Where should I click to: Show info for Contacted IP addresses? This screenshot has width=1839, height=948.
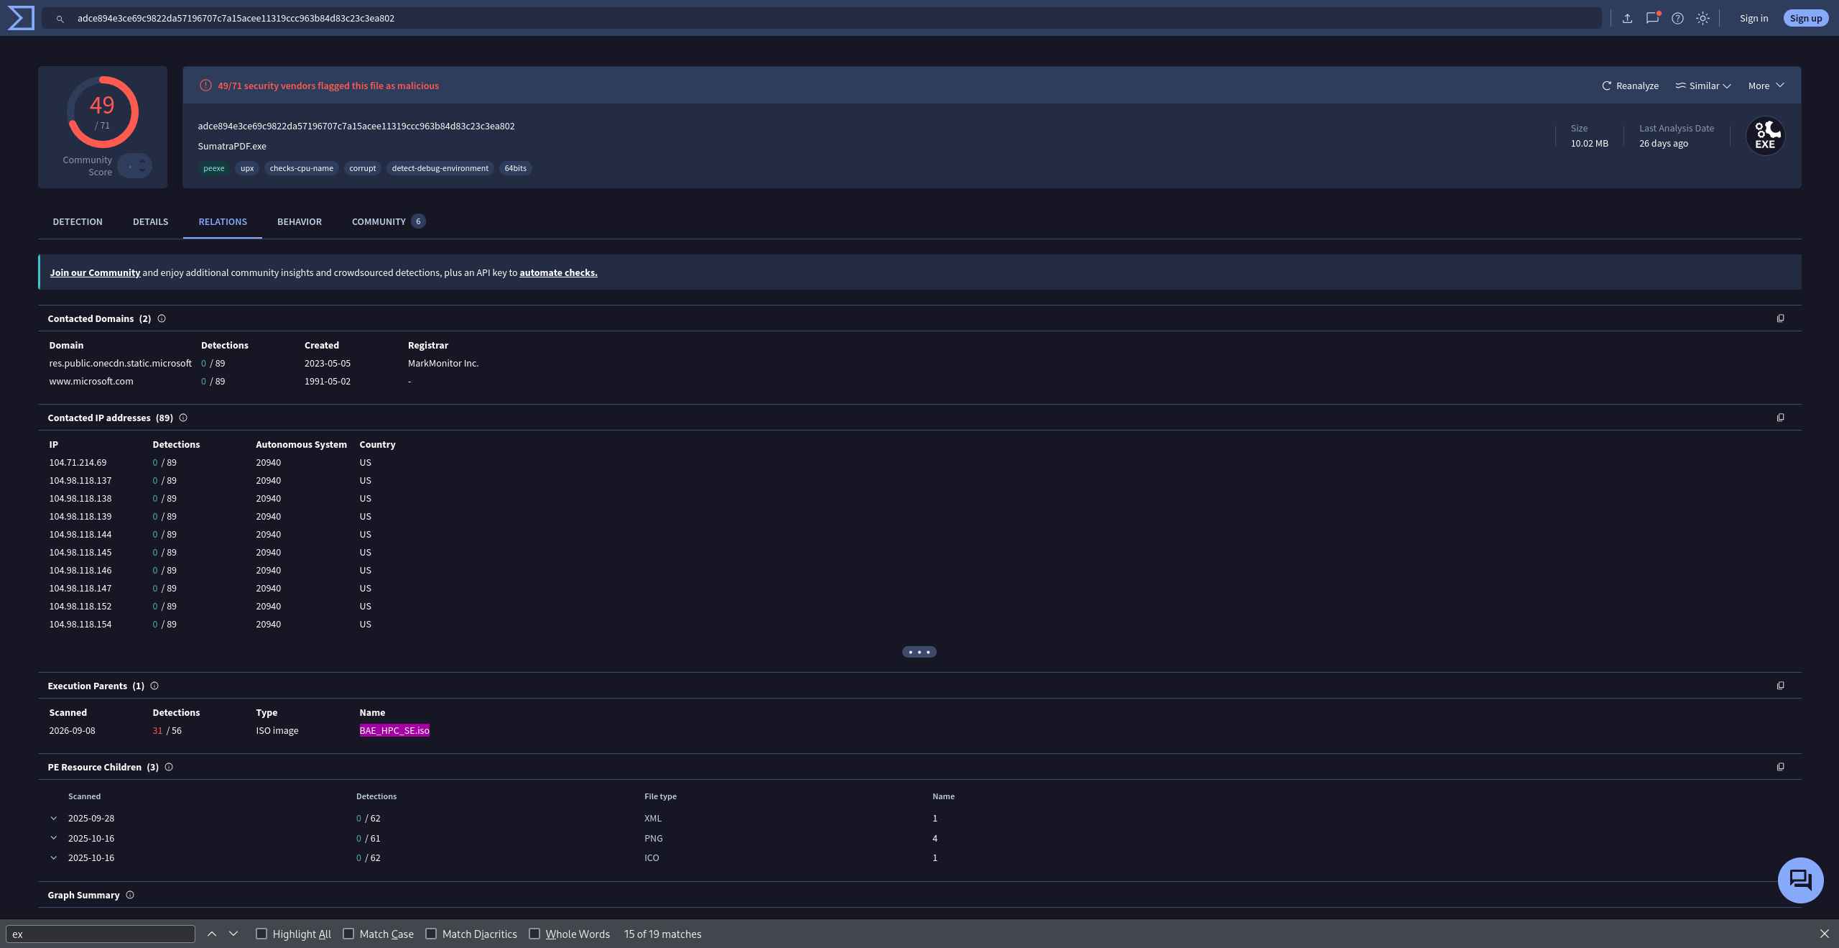point(183,418)
